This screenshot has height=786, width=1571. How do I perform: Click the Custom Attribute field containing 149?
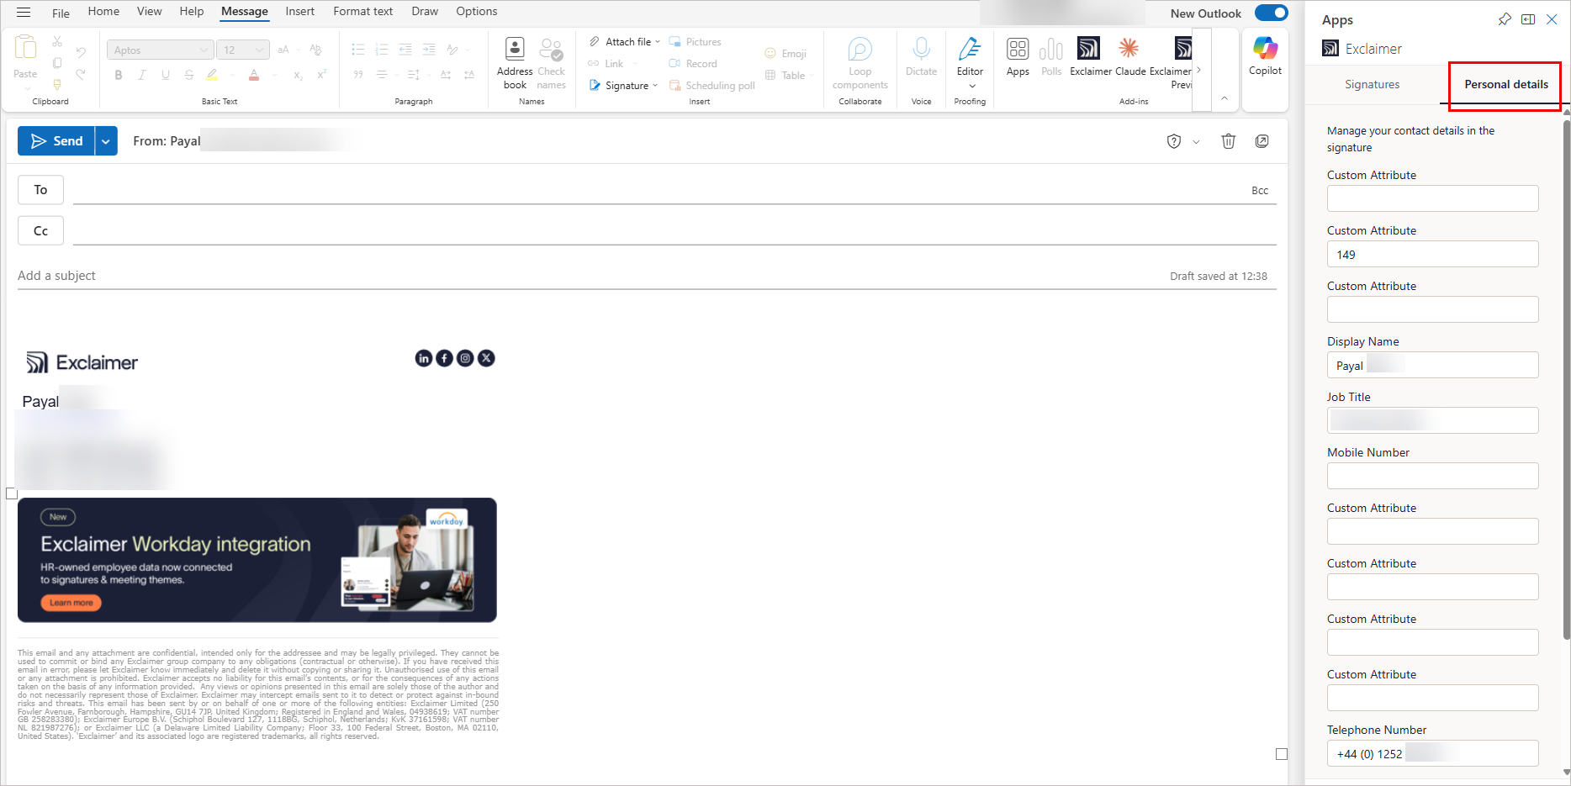coord(1432,255)
